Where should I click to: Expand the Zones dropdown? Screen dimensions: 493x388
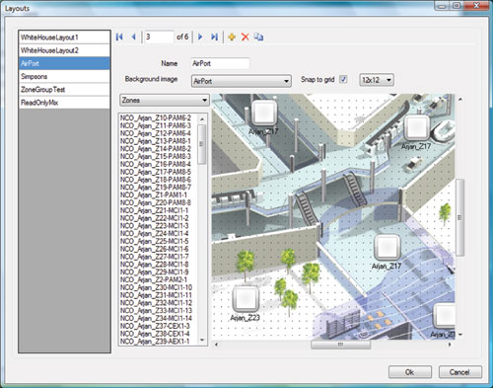pos(165,100)
